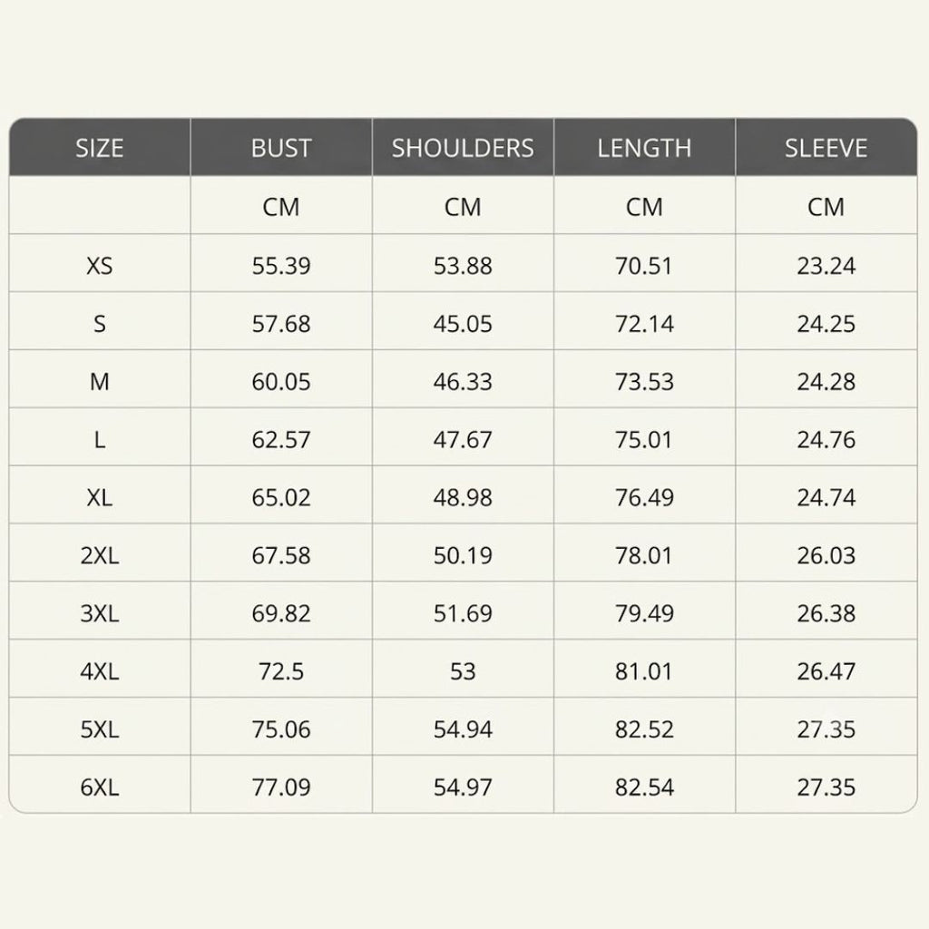The image size is (929, 929).
Task: Click length value 73.53 for M
Action: click(645, 382)
